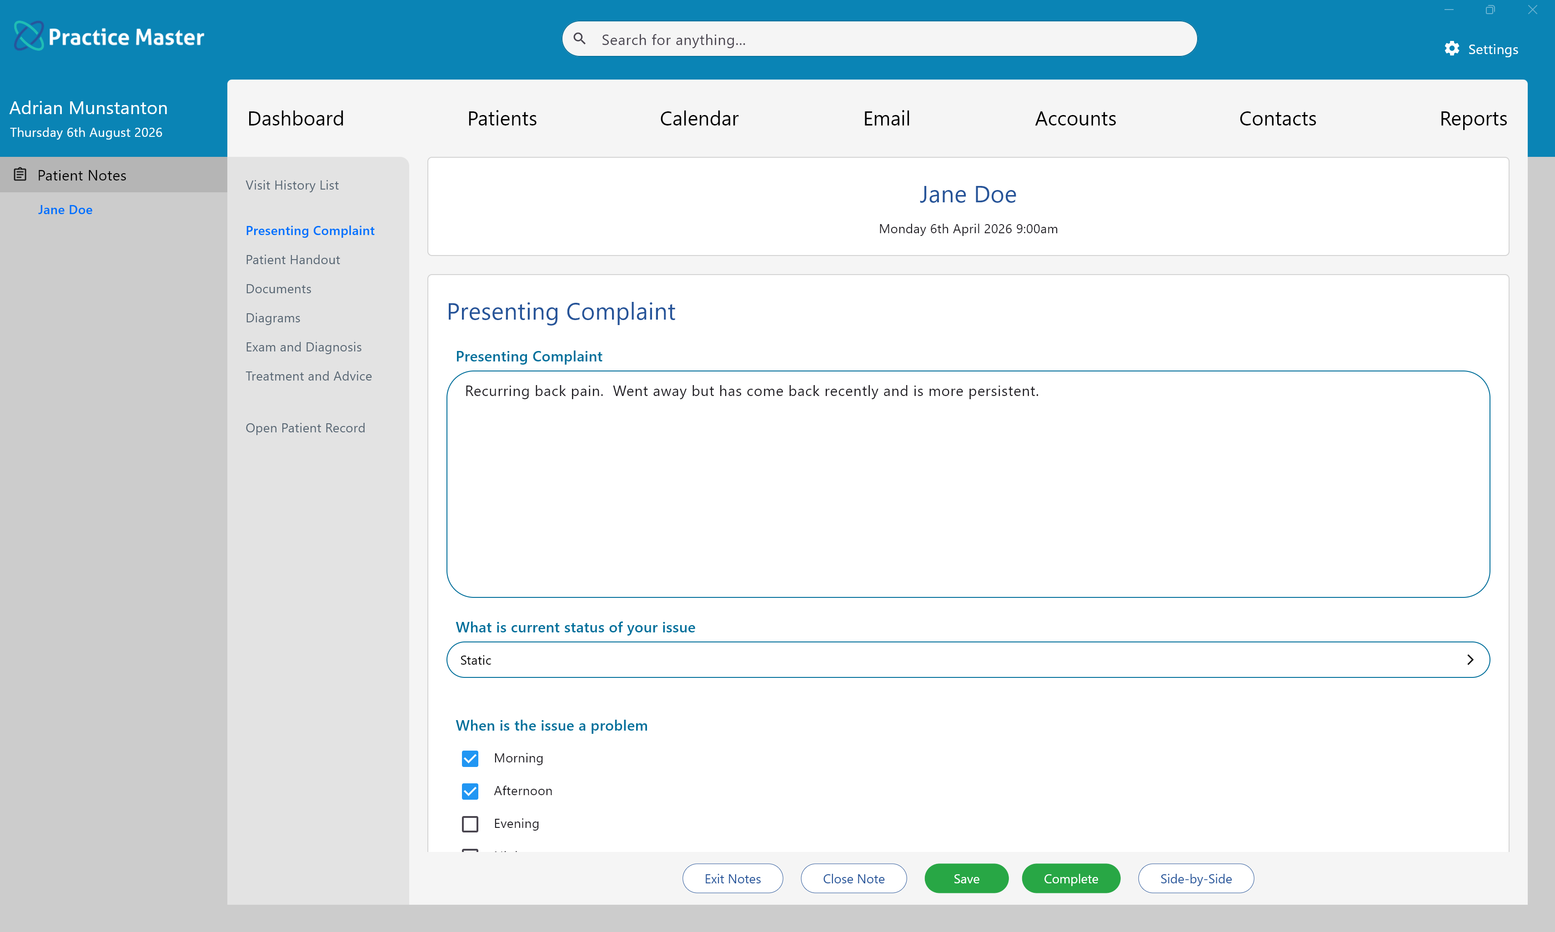Select the Accounts tab
This screenshot has width=1555, height=932.
click(x=1075, y=118)
